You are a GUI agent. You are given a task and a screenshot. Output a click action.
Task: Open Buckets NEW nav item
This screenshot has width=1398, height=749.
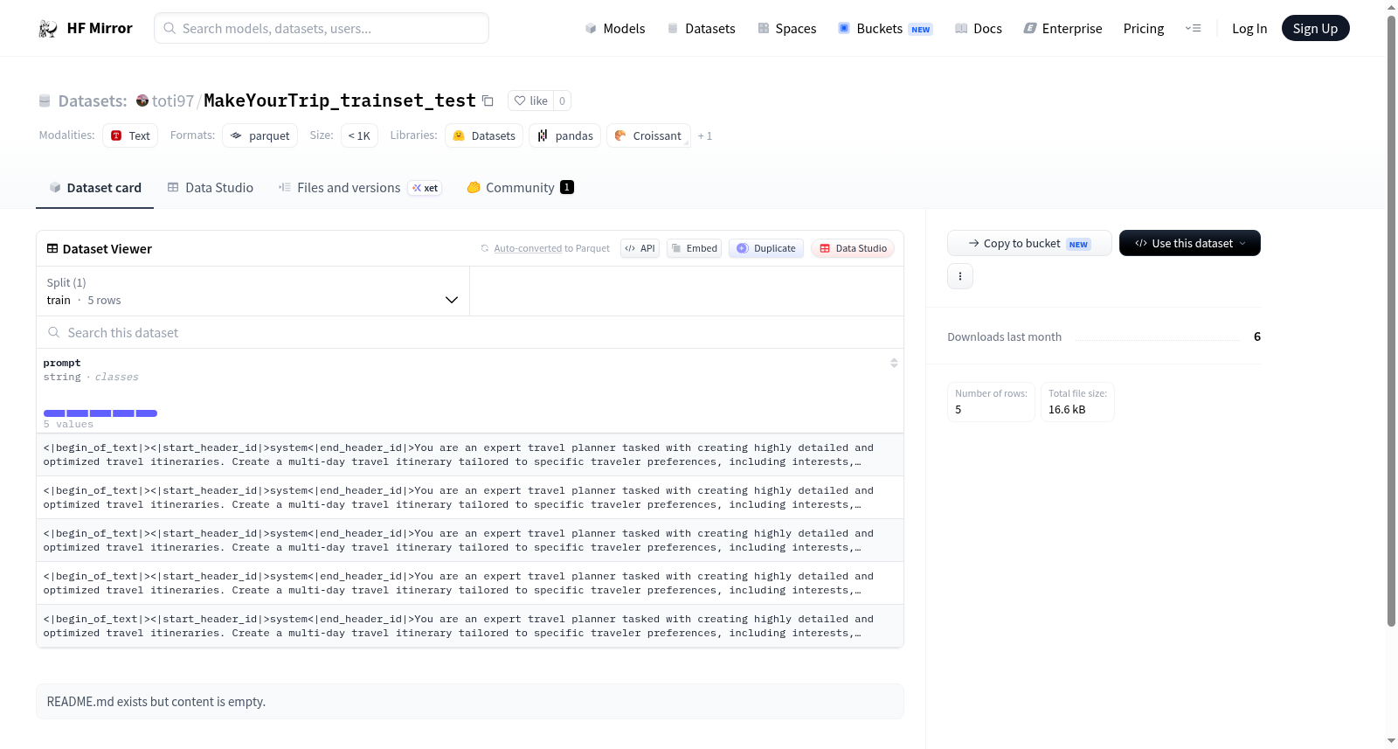(x=885, y=29)
